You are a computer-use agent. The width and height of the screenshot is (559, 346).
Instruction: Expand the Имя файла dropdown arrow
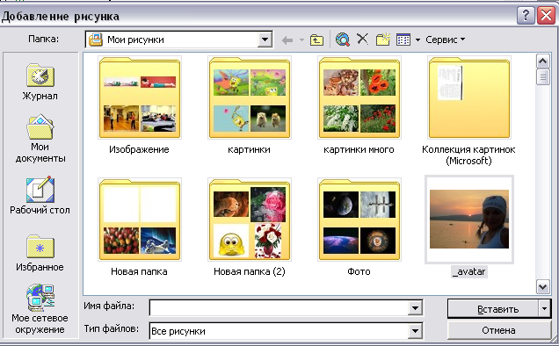pos(415,308)
